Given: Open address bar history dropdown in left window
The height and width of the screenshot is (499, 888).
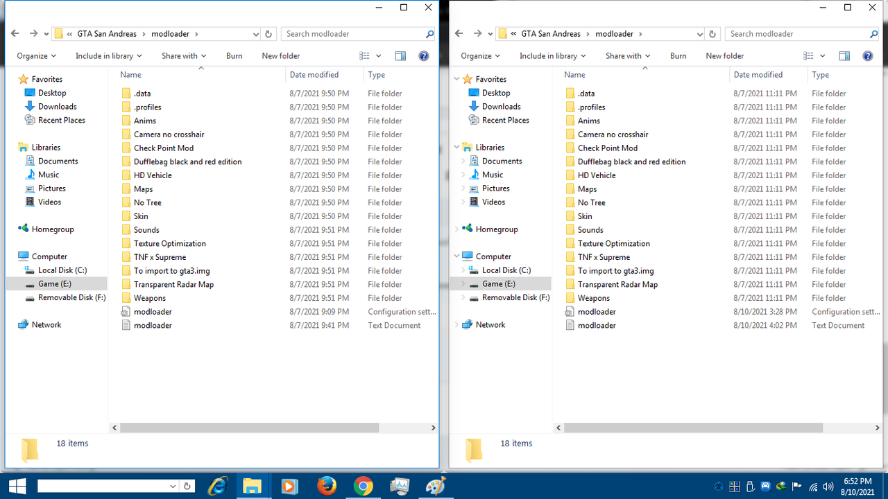Looking at the screenshot, I should (x=256, y=33).
